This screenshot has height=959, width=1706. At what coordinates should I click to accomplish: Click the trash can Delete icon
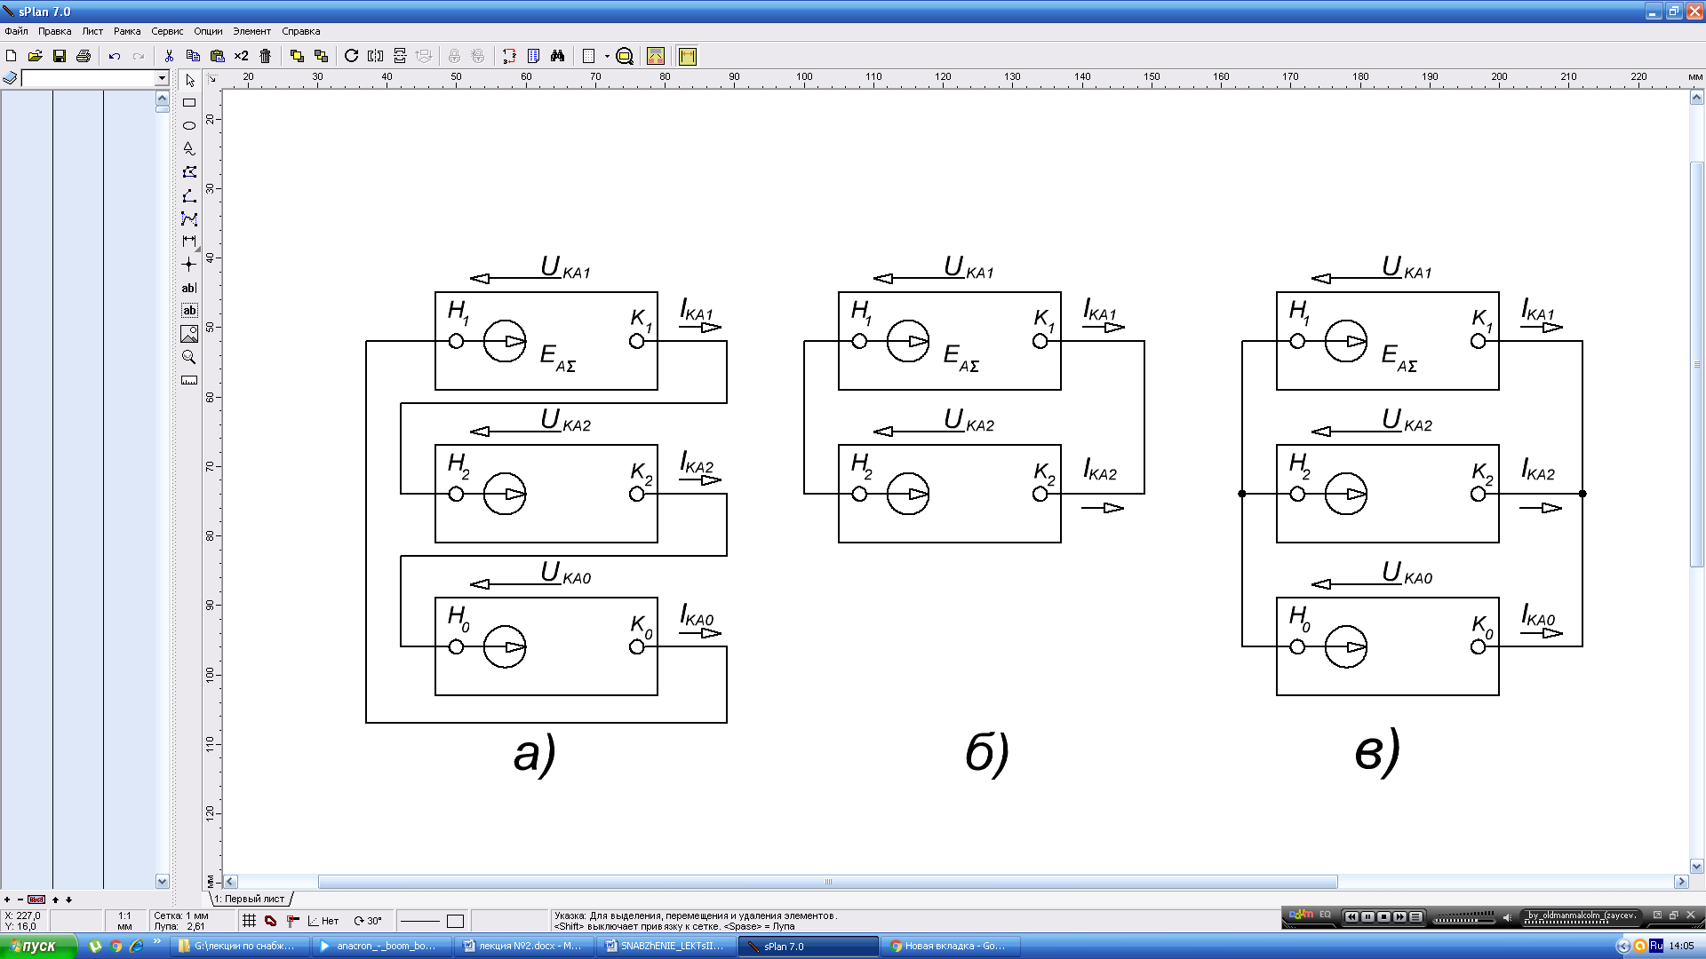point(265,56)
